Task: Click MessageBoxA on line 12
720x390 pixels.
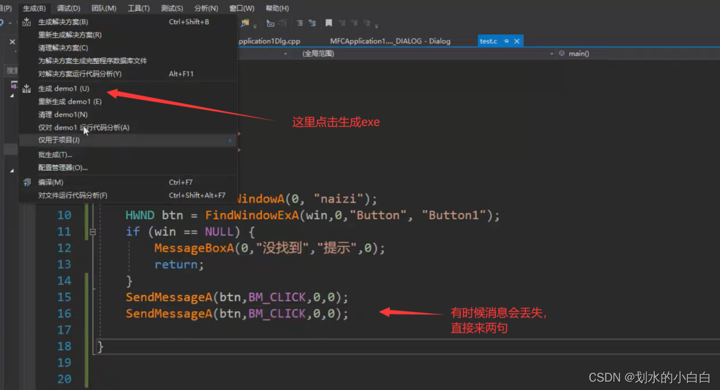Action: pyautogui.click(x=194, y=248)
